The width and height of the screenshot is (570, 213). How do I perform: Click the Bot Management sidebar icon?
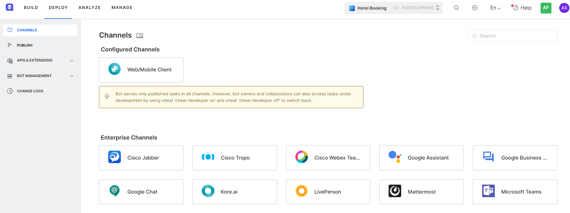[x=10, y=76]
